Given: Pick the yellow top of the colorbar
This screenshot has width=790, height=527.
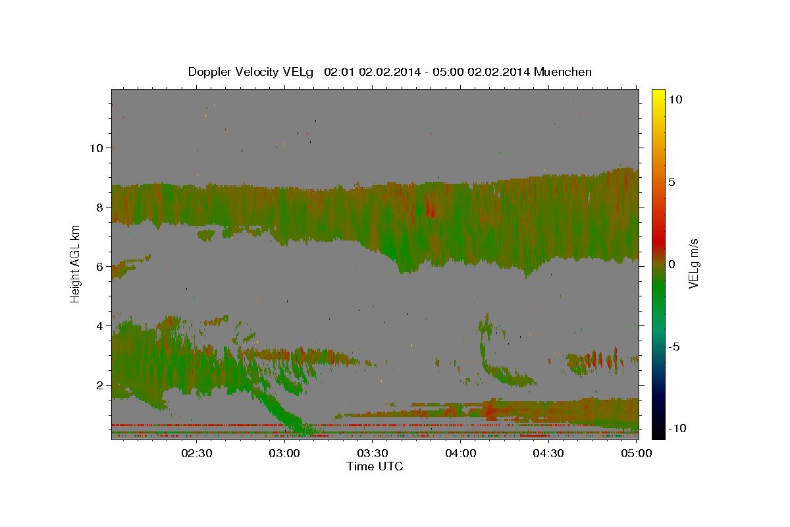Looking at the screenshot, I should click(658, 94).
